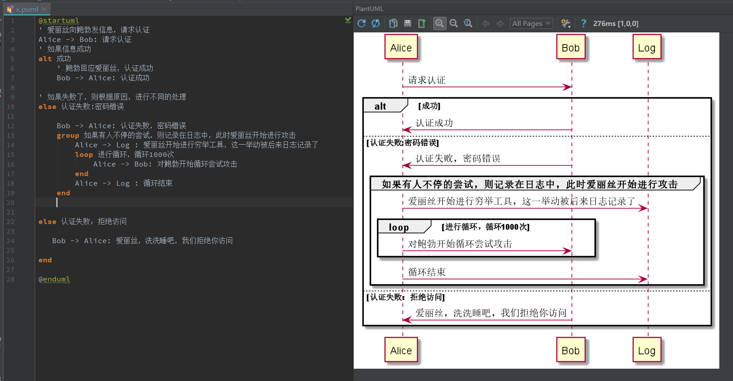Click the group title header in diagram
Image resolution: width=733 pixels, height=381 pixels.
pos(530,184)
